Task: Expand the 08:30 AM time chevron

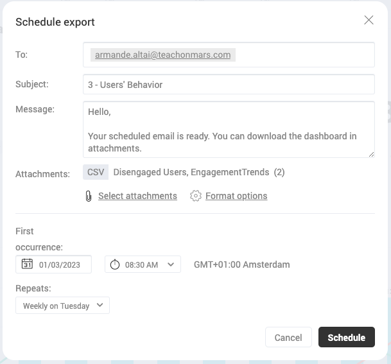Action: click(171, 264)
